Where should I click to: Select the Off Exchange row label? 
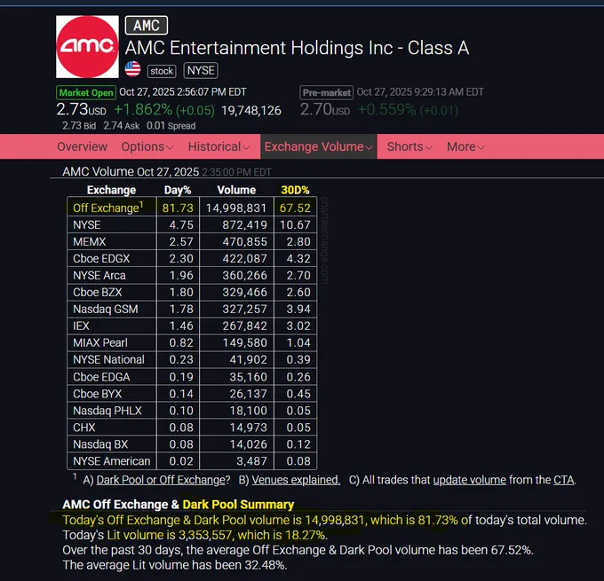tap(108, 208)
